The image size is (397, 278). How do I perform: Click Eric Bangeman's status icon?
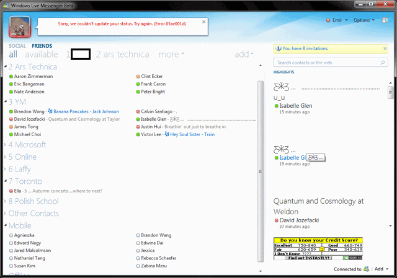(11, 84)
